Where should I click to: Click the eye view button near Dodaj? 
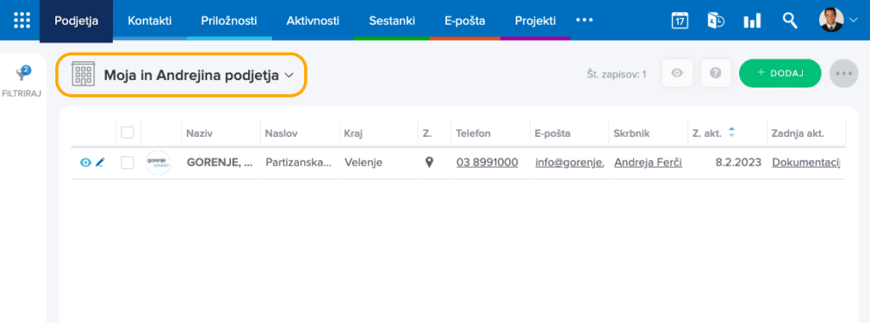point(677,73)
